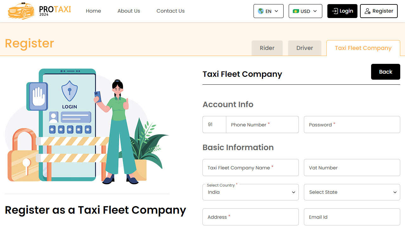Focus the Phone Number field

[262, 125]
